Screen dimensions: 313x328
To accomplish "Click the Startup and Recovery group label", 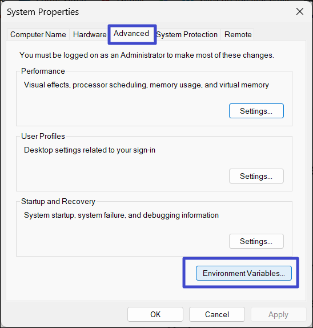I will pyautogui.click(x=58, y=202).
